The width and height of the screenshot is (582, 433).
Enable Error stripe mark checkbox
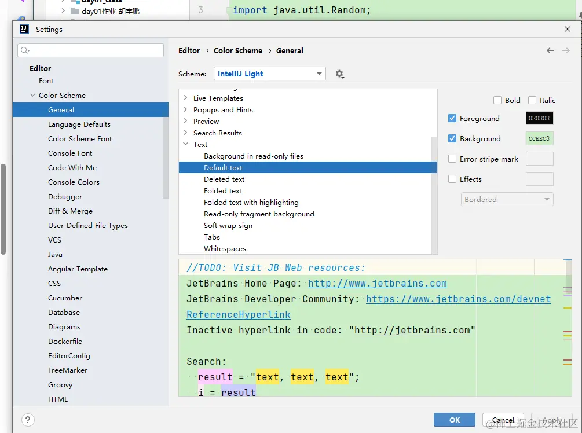click(452, 159)
